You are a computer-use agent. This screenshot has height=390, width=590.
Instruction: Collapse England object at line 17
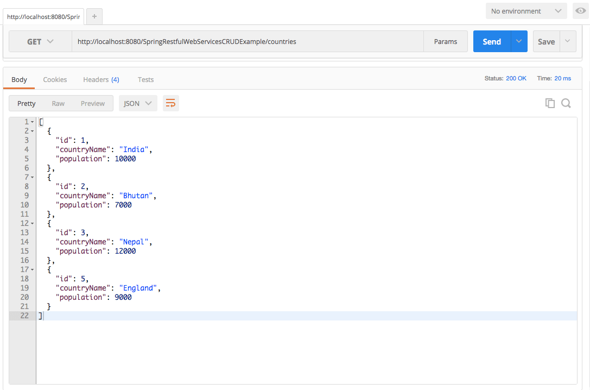click(x=32, y=269)
